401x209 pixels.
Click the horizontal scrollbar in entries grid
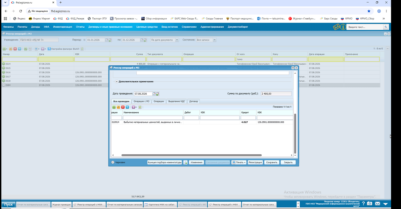[192, 155]
